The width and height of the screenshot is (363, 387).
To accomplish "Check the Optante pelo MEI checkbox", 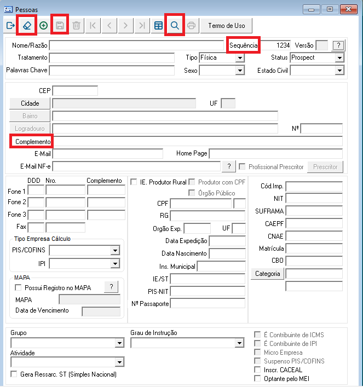I will click(257, 378).
